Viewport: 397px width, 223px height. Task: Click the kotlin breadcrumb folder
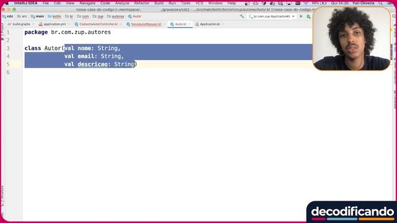tap(55, 17)
